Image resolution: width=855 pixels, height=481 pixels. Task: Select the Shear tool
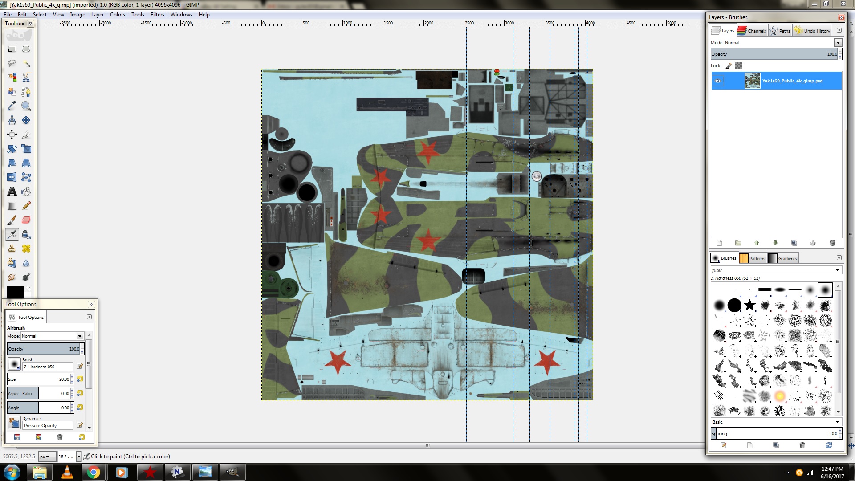tap(12, 163)
